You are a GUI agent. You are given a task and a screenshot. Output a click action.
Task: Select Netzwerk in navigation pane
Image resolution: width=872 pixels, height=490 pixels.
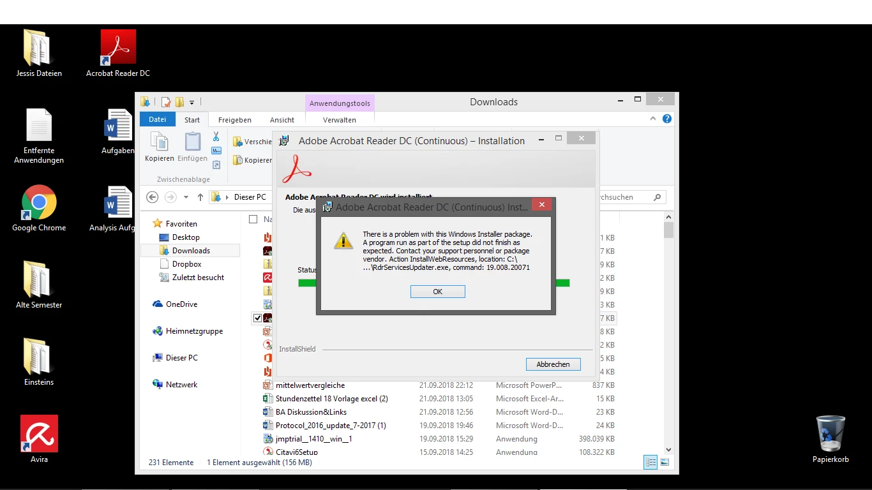(x=181, y=385)
